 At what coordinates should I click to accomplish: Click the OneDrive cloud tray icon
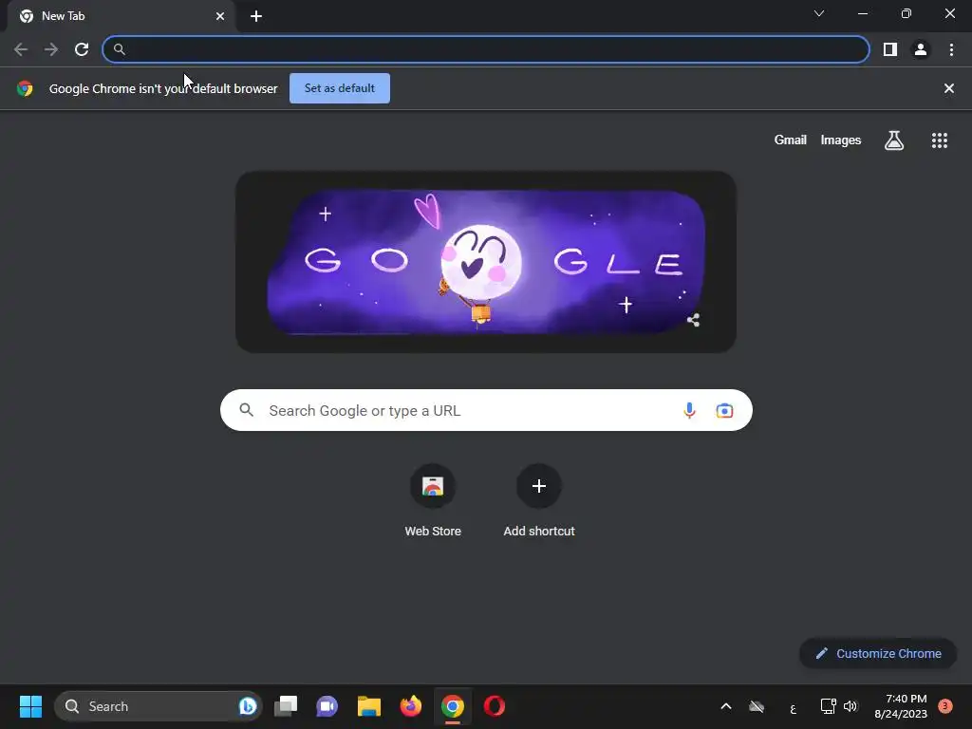[x=757, y=706]
